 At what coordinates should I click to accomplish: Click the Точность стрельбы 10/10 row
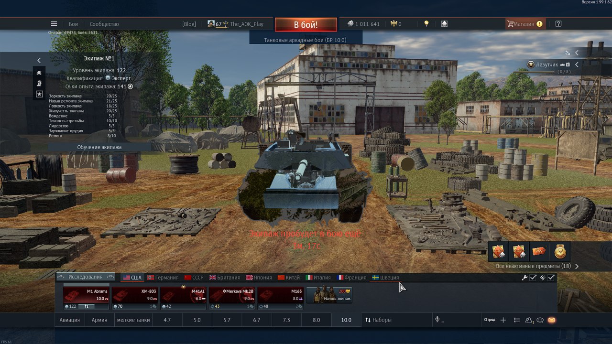coord(82,121)
